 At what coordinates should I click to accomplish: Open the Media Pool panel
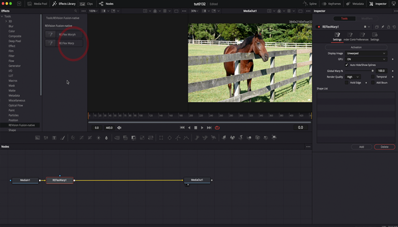(x=37, y=4)
